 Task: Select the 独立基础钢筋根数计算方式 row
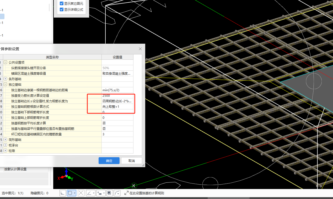point(67,106)
